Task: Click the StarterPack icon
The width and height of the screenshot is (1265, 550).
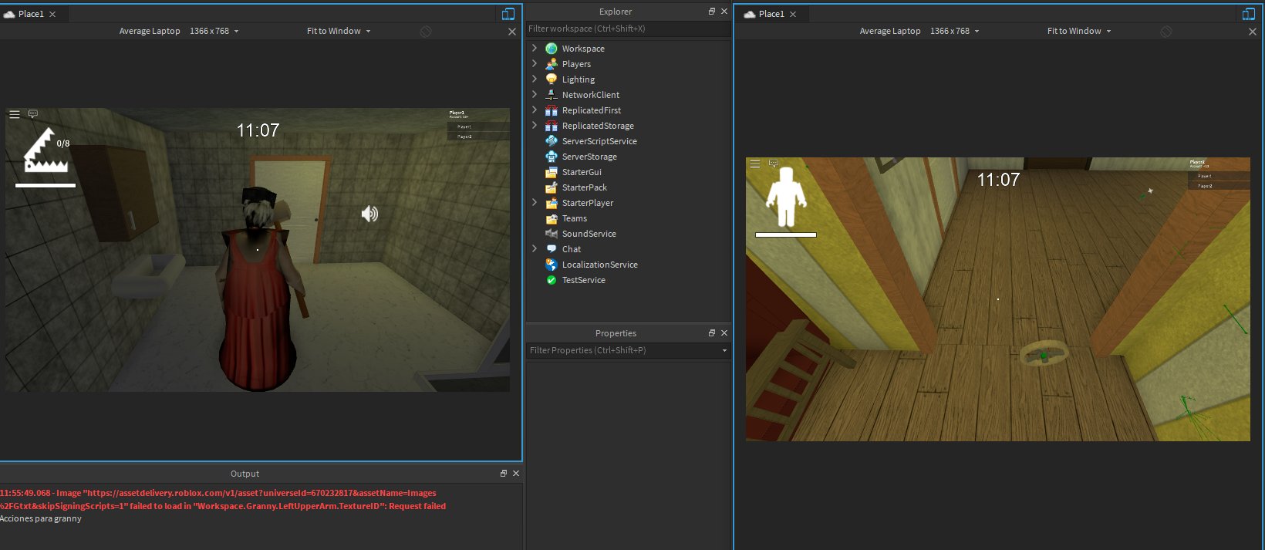Action: tap(552, 187)
